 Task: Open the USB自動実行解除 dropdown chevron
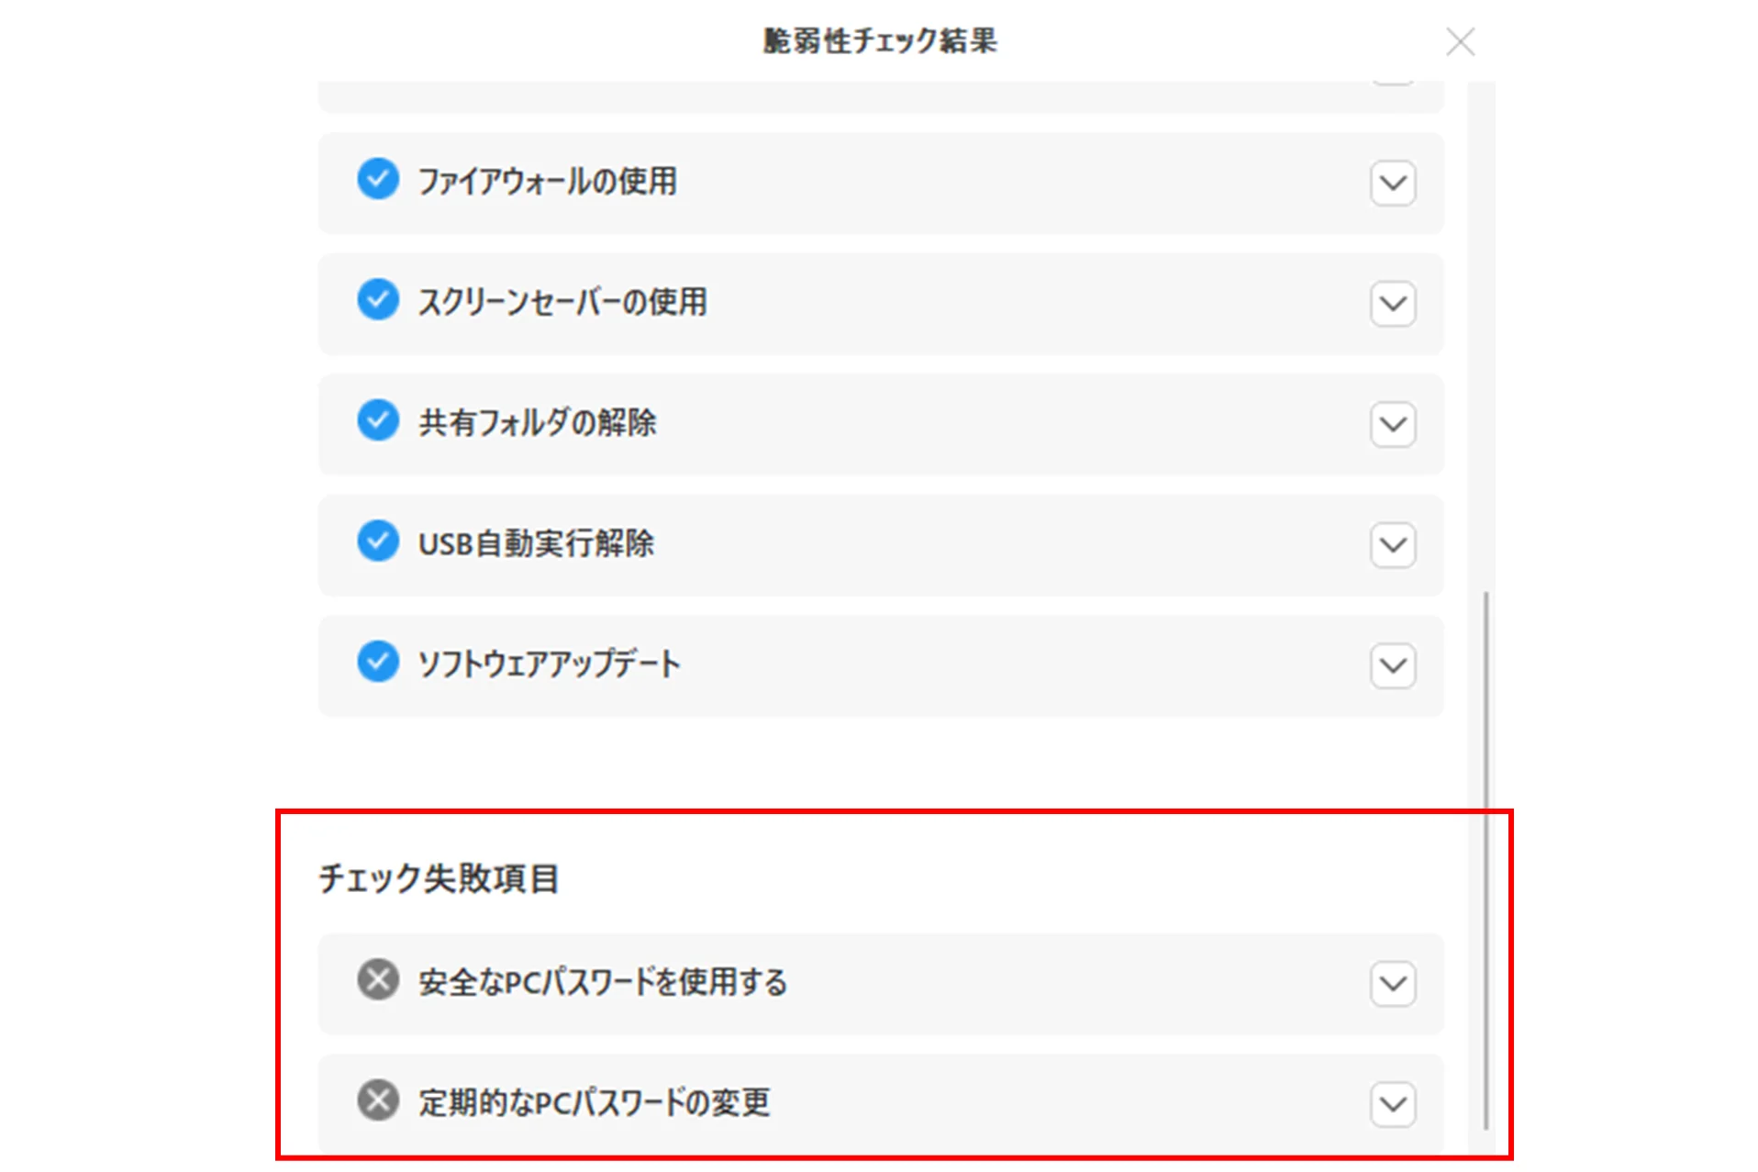(1392, 545)
